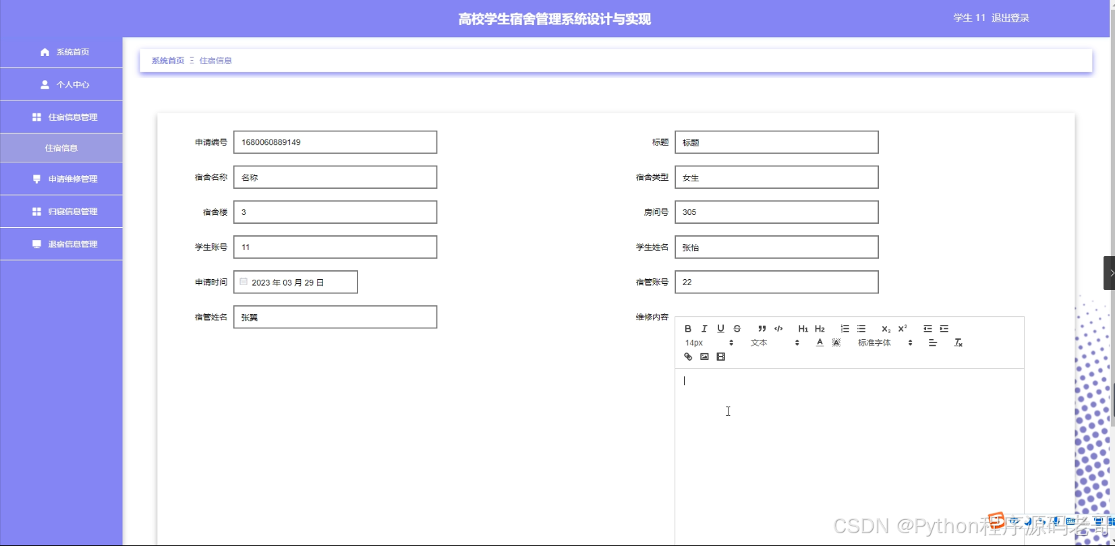
Task: Click the 宿管姓名 field showing 张翼
Action: 335,317
